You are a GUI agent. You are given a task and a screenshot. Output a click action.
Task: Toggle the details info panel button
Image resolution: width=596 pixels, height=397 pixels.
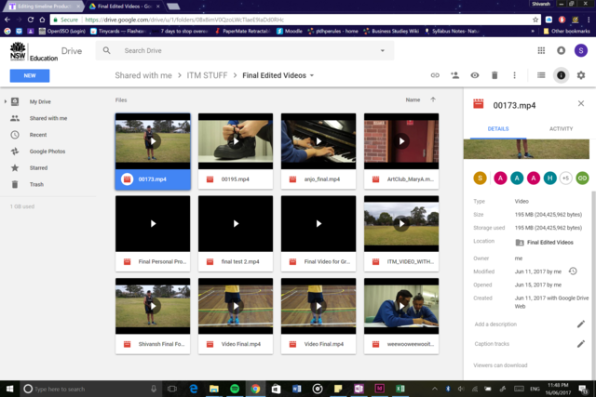pyautogui.click(x=561, y=75)
